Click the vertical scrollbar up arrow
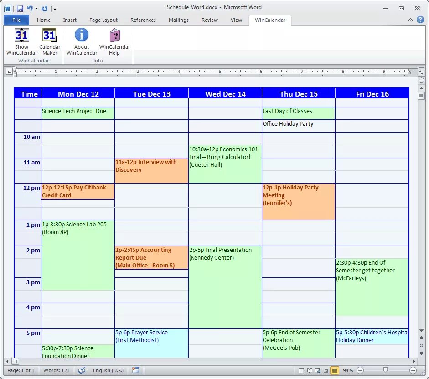This screenshot has height=379, width=429. [x=421, y=88]
